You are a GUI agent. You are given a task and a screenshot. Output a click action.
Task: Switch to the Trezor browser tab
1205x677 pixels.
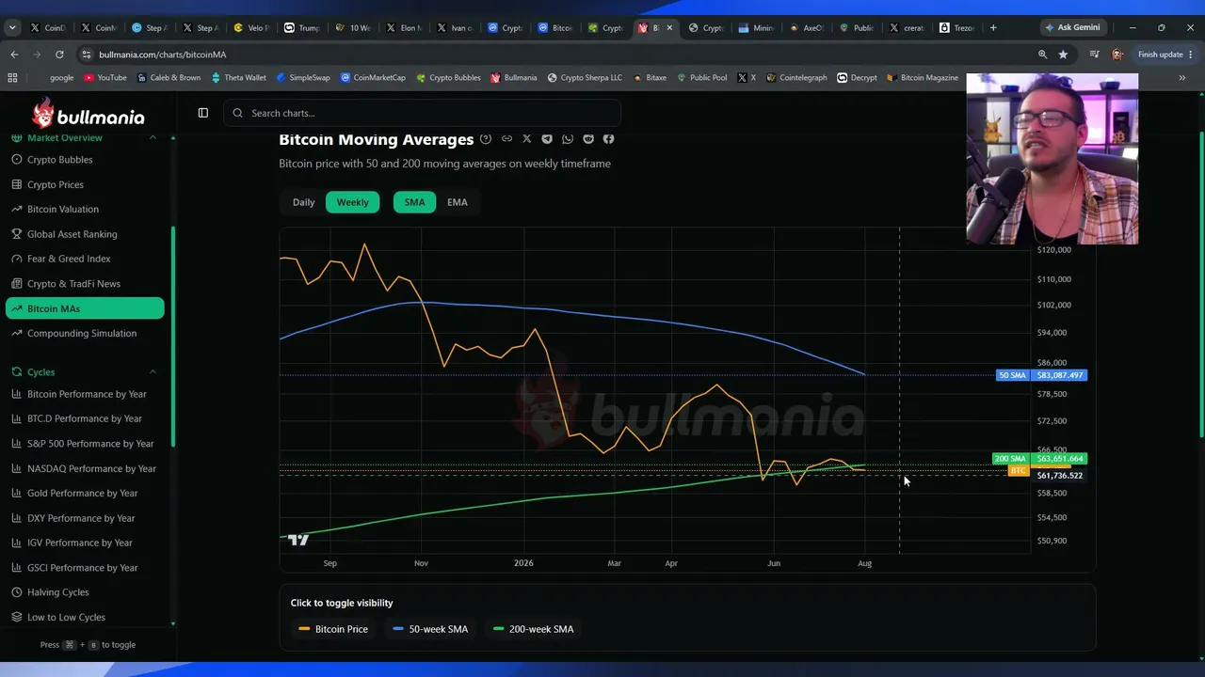pos(956,28)
